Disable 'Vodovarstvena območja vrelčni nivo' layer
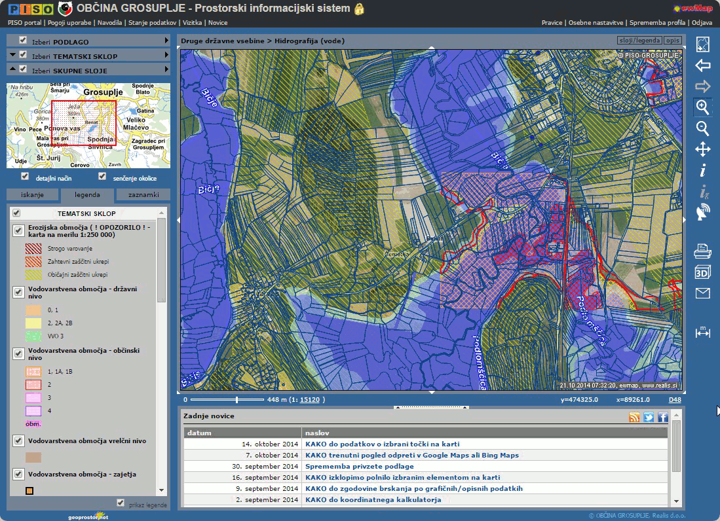This screenshot has height=521, width=720. pyautogui.click(x=18, y=440)
